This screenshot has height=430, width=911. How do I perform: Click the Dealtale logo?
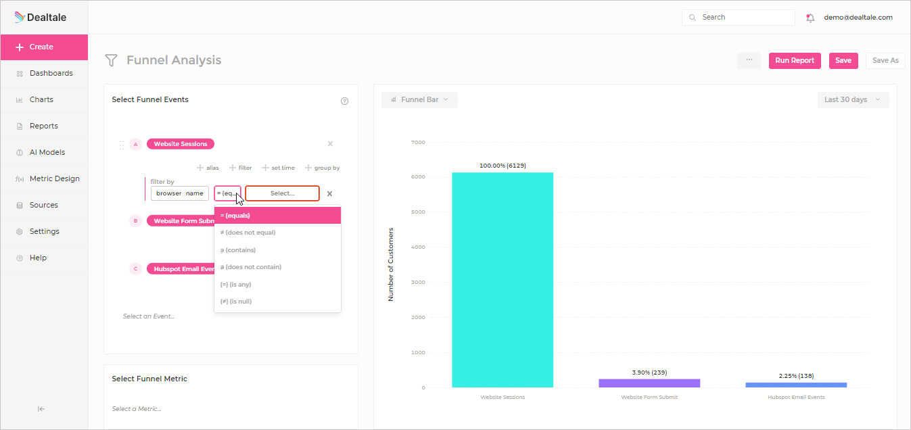[41, 18]
